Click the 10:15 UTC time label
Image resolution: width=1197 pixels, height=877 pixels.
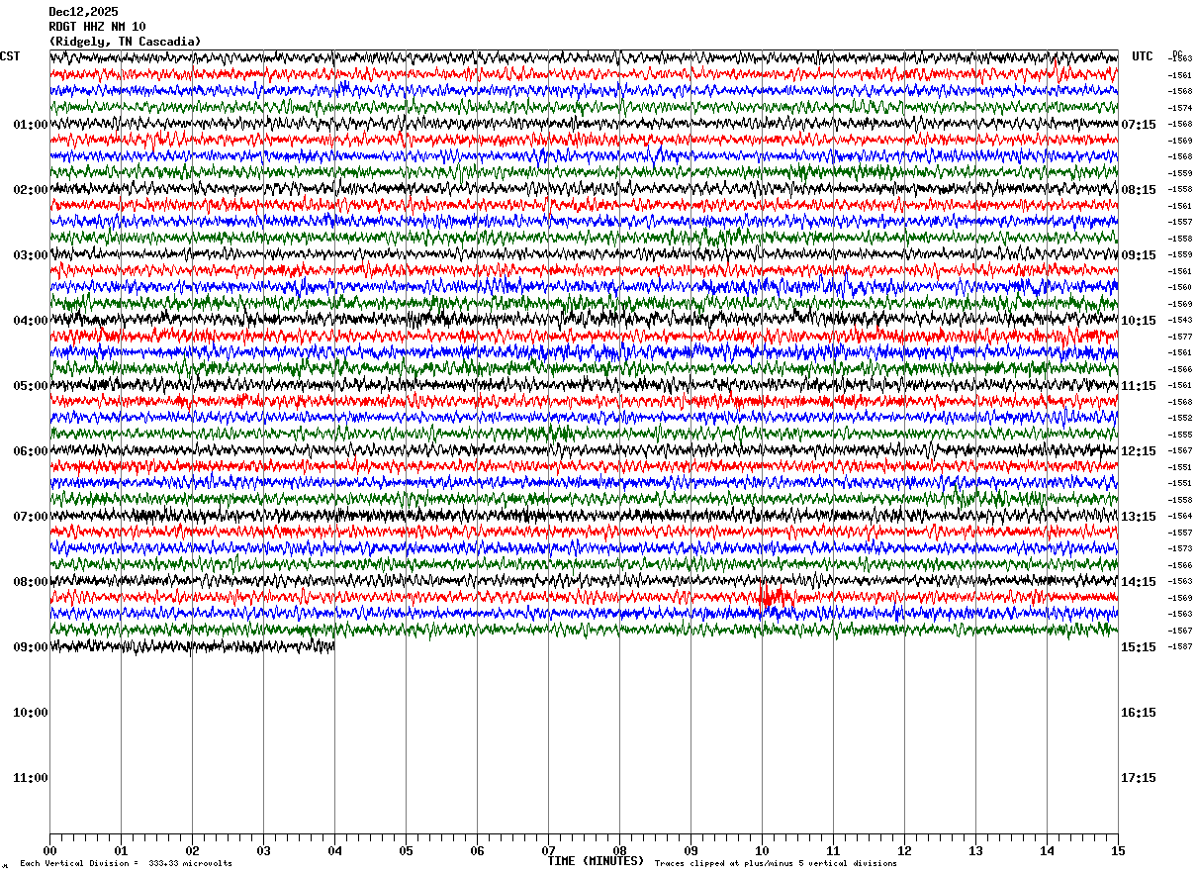pyautogui.click(x=1139, y=321)
